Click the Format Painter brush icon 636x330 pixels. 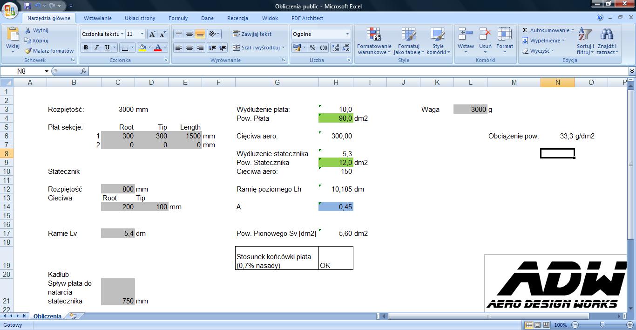pos(28,51)
